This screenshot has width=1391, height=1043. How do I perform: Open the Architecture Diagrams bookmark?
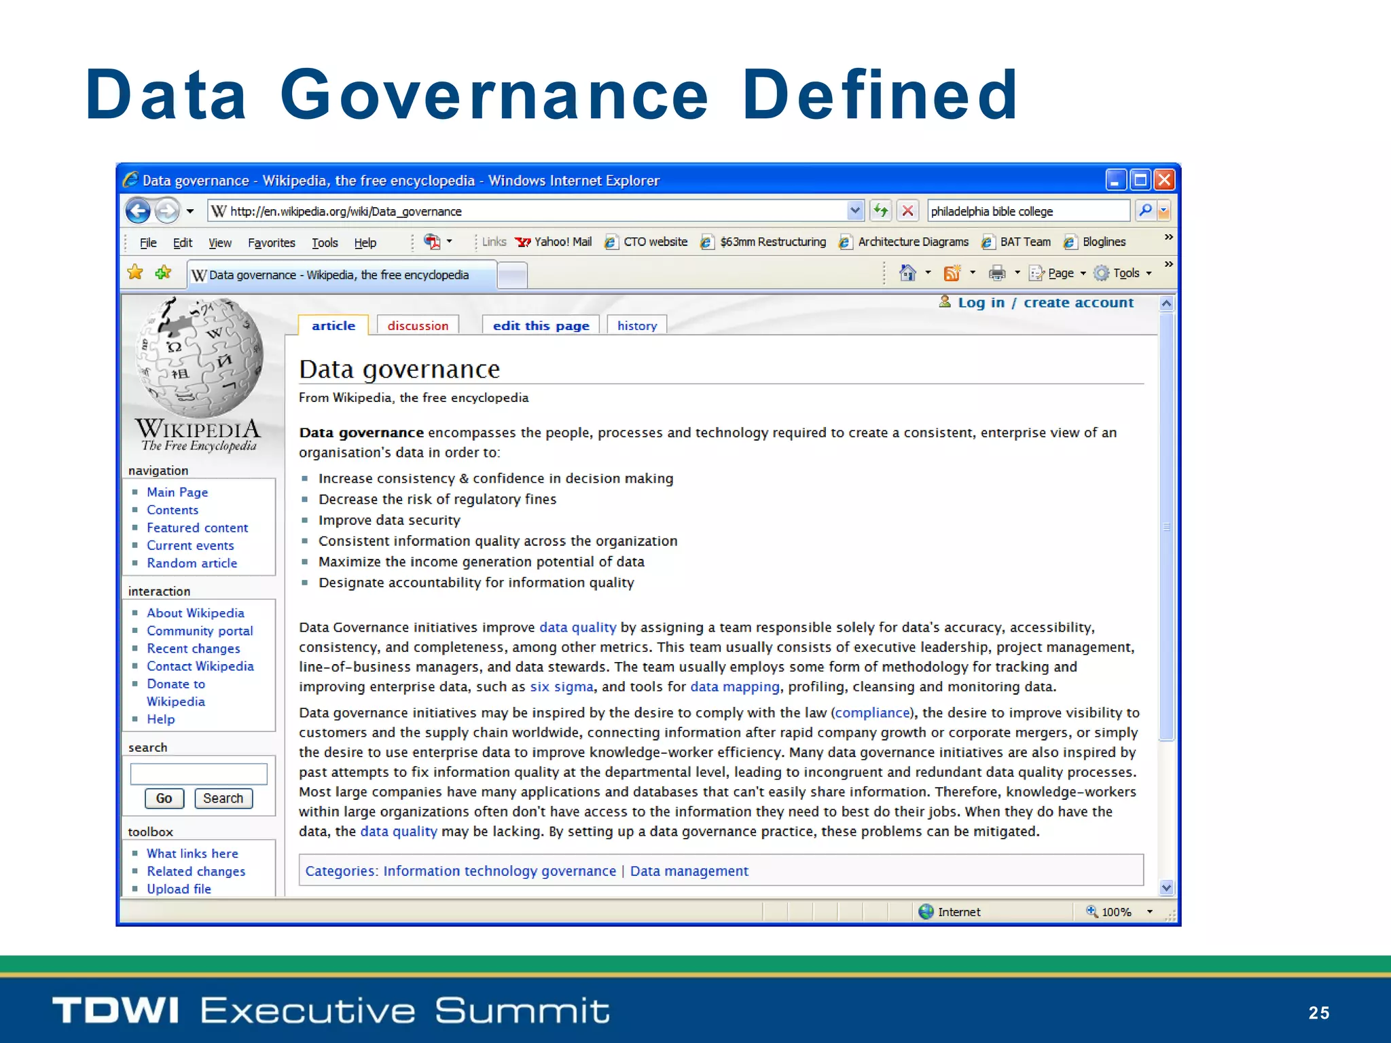pyautogui.click(x=904, y=242)
